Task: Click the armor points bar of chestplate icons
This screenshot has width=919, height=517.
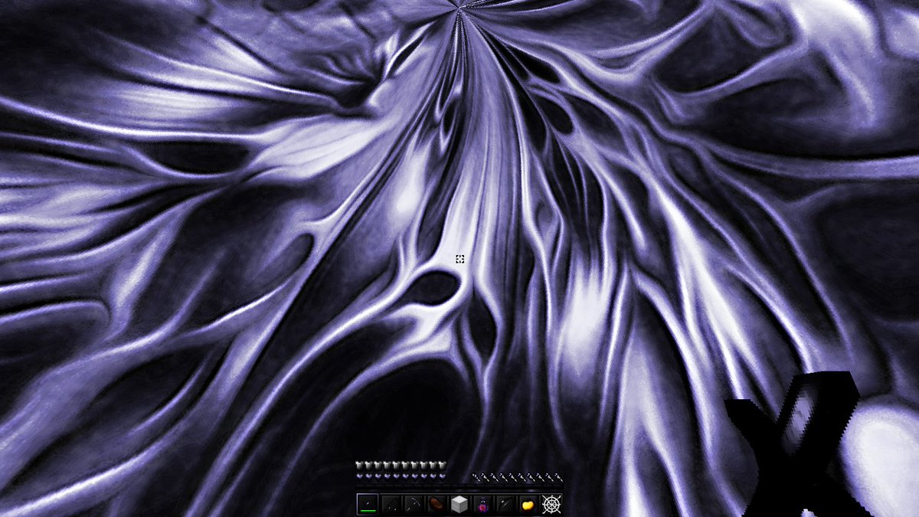Action: [x=401, y=466]
